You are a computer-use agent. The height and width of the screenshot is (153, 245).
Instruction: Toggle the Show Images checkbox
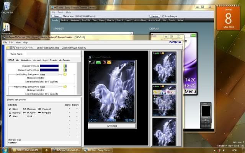point(163,16)
